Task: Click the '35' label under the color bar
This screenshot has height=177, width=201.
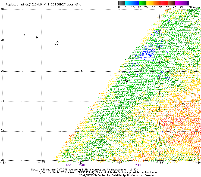Action: pos(167,7)
